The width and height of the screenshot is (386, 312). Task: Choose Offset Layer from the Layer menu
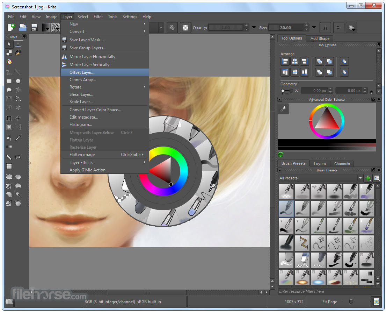point(105,72)
